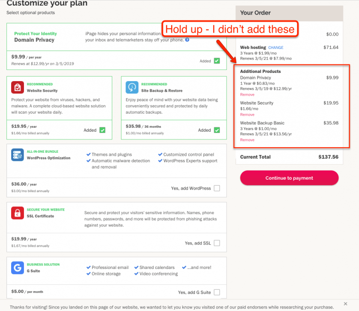The image size is (359, 311).
Task: Remove Website Security from the order
Action: coord(247,115)
